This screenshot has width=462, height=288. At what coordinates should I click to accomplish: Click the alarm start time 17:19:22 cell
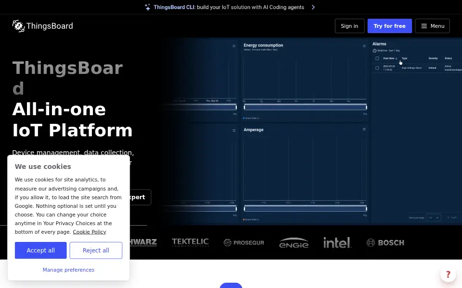click(389, 68)
